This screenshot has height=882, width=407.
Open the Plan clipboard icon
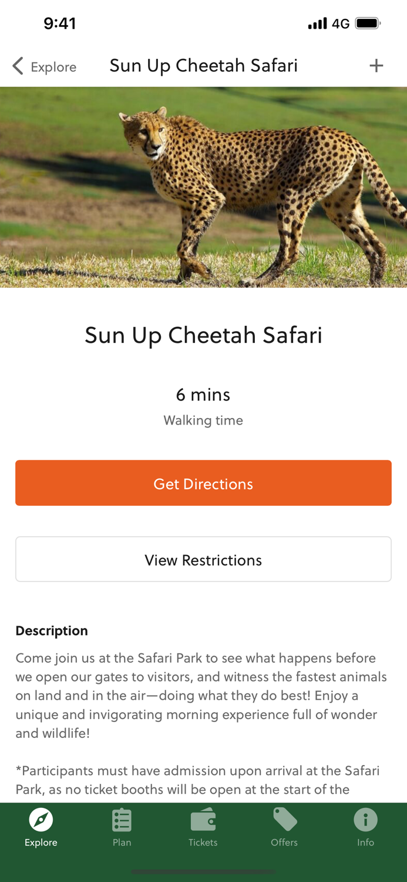point(122,821)
